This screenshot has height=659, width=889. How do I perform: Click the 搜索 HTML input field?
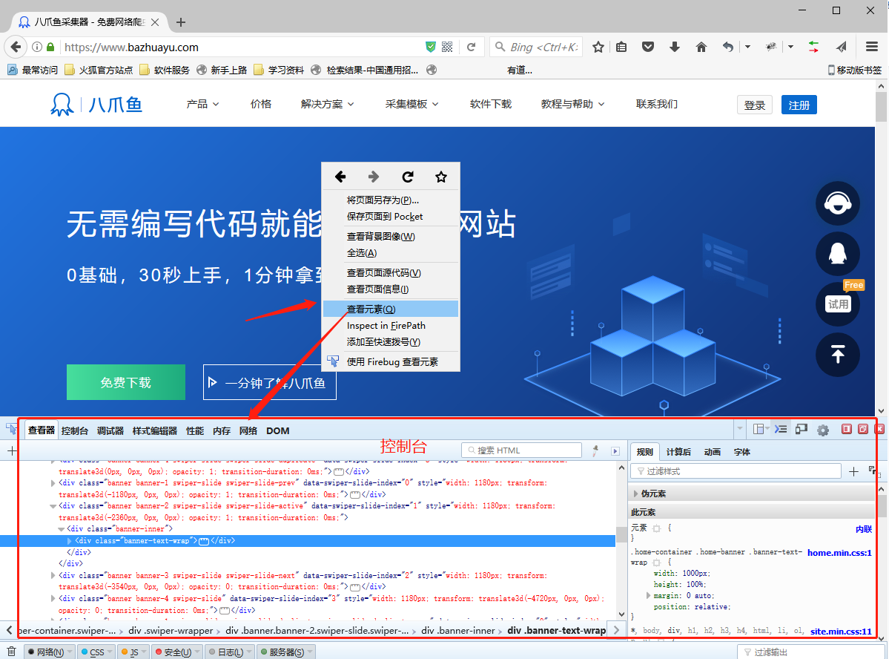coord(521,450)
